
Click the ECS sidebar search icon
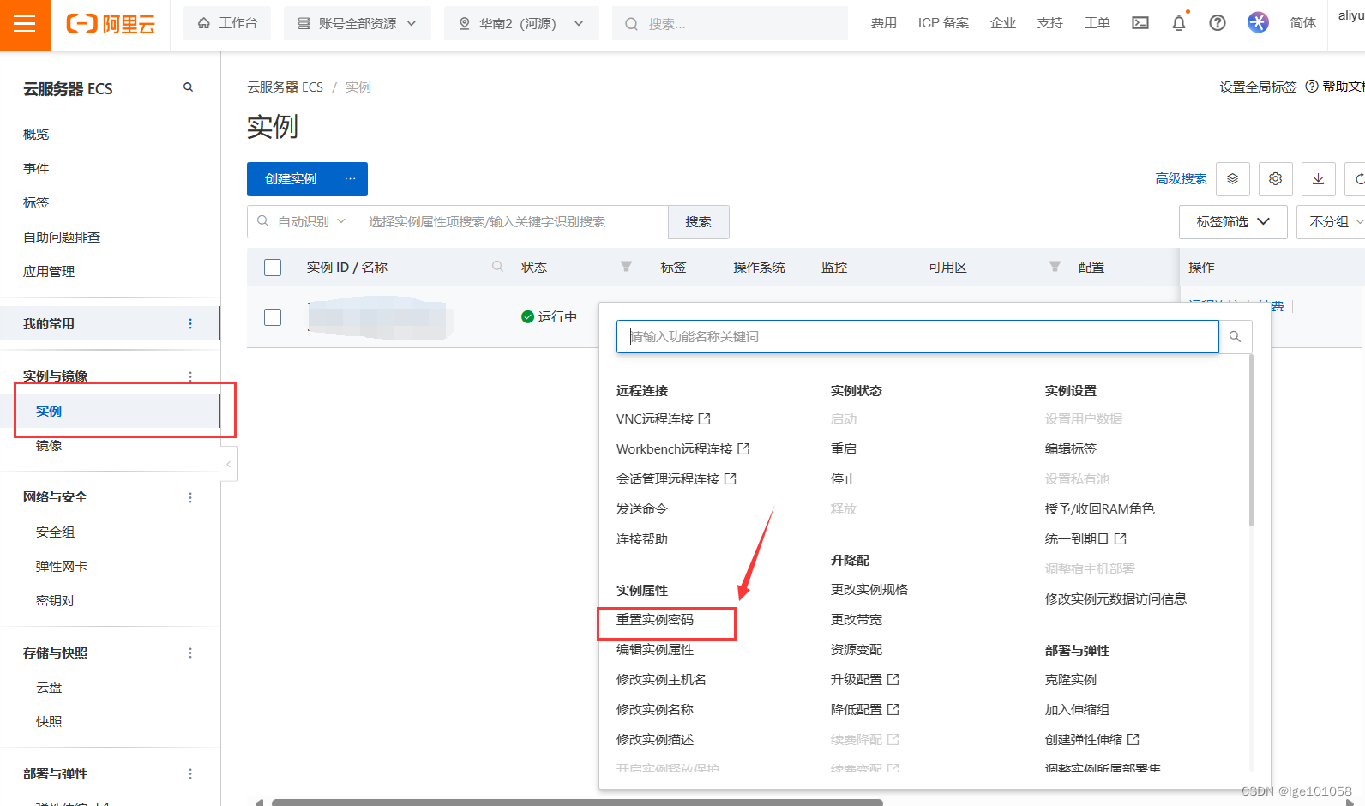(188, 87)
